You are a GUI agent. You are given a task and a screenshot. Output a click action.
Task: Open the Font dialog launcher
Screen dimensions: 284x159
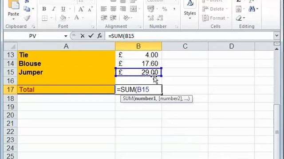point(93,26)
